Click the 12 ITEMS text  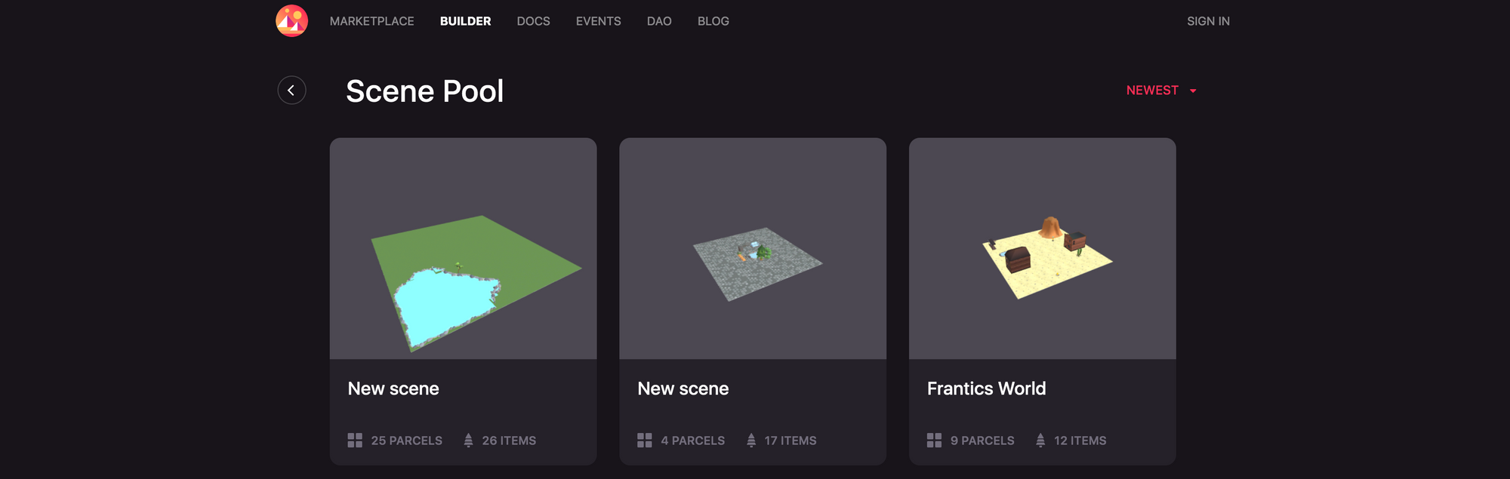coord(1080,441)
